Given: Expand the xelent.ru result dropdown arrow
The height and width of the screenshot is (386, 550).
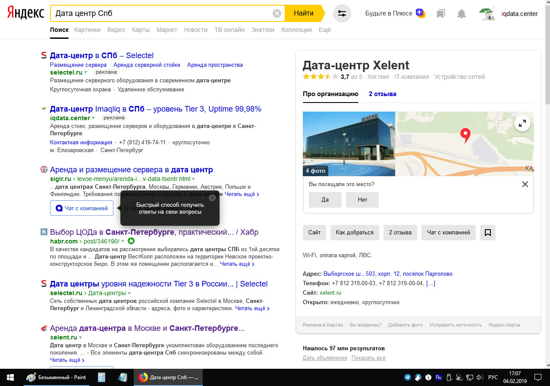Looking at the screenshot, I should (81, 337).
